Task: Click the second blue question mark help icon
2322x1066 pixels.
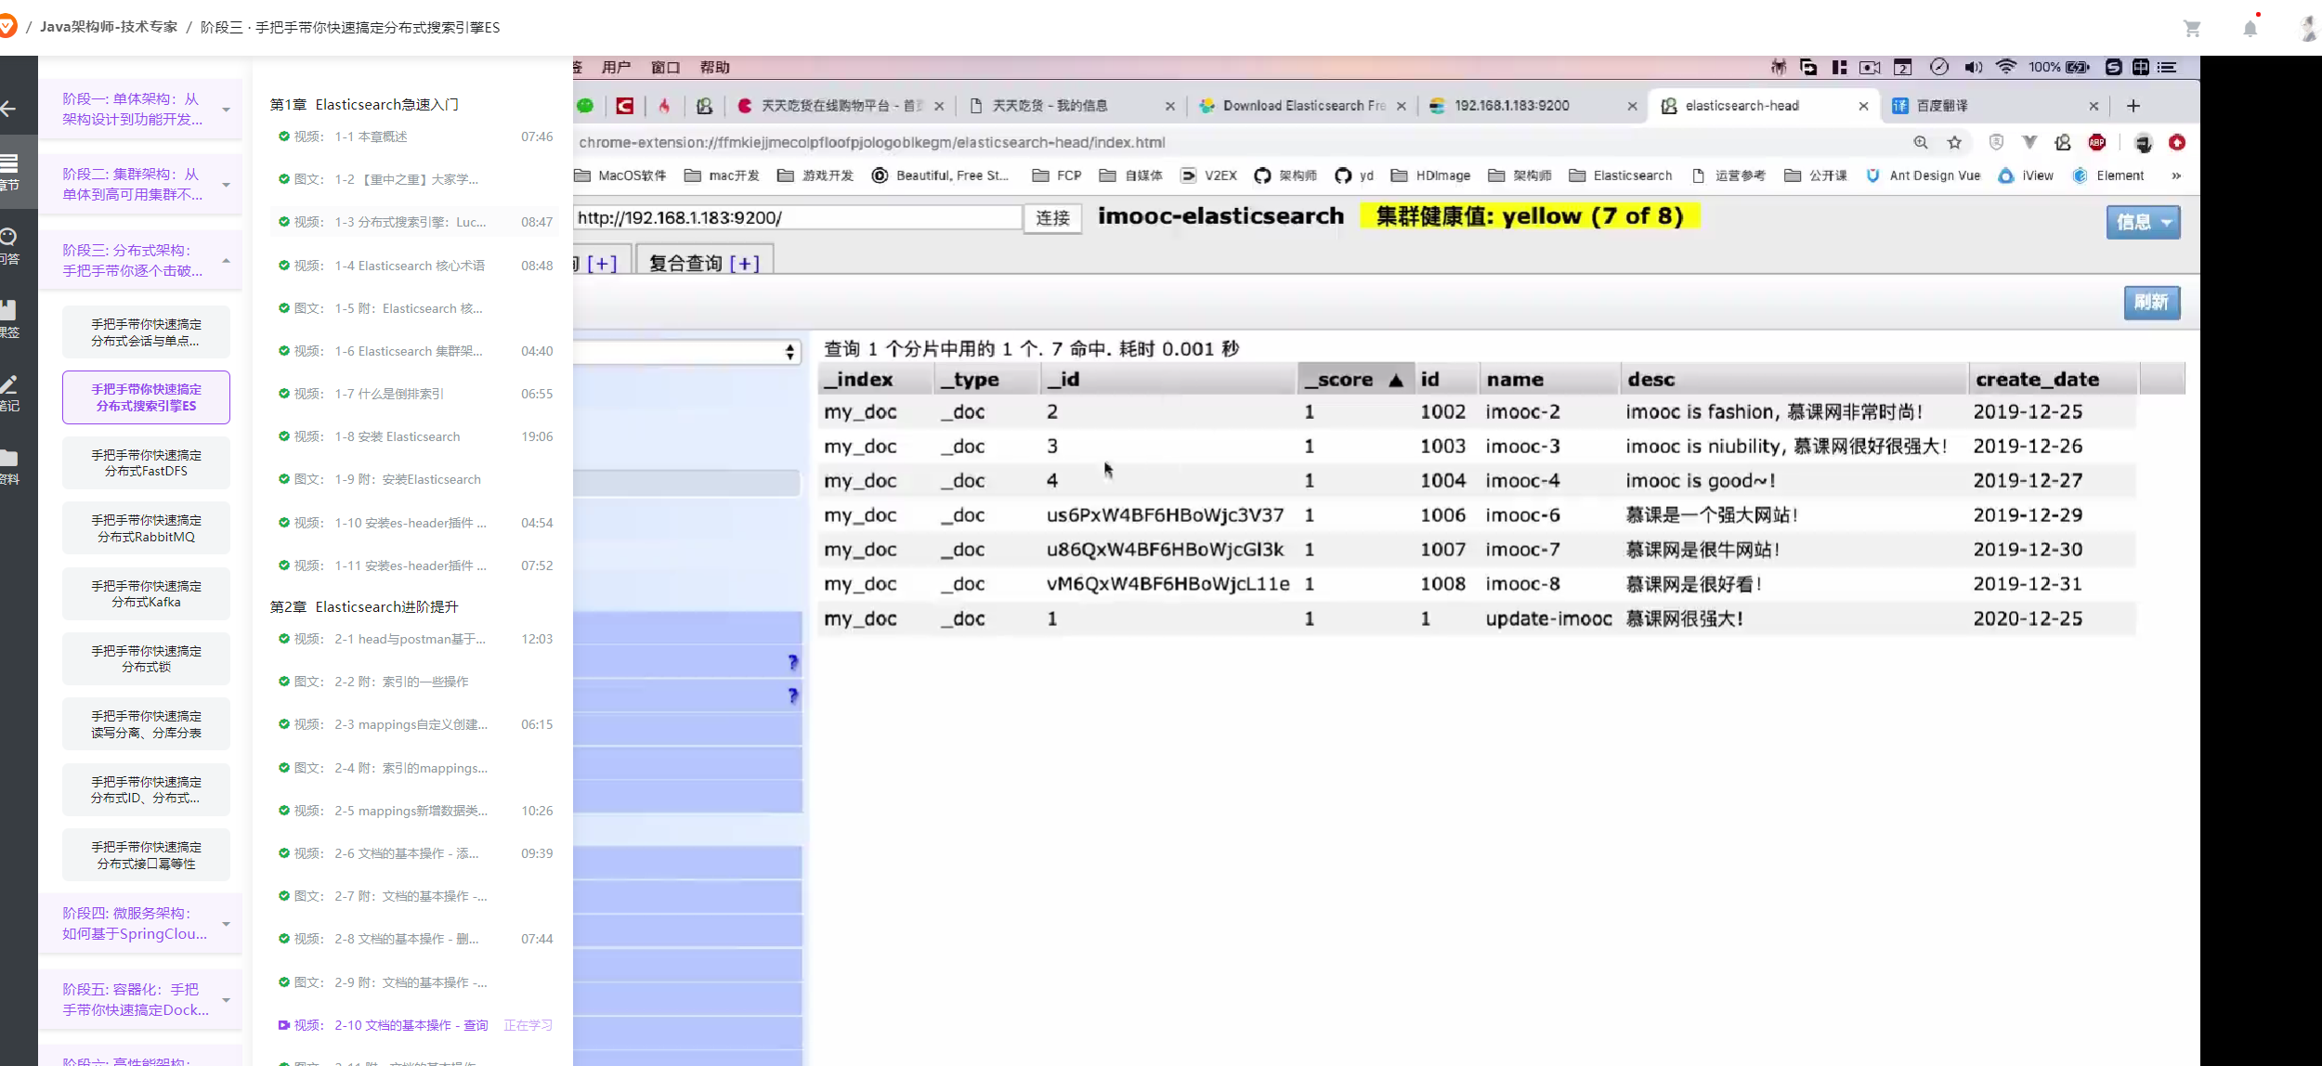Action: pos(792,695)
